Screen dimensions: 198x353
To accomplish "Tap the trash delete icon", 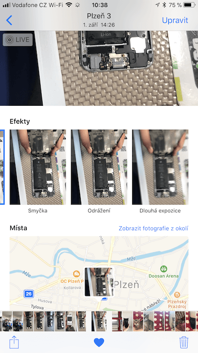I will [184, 343].
